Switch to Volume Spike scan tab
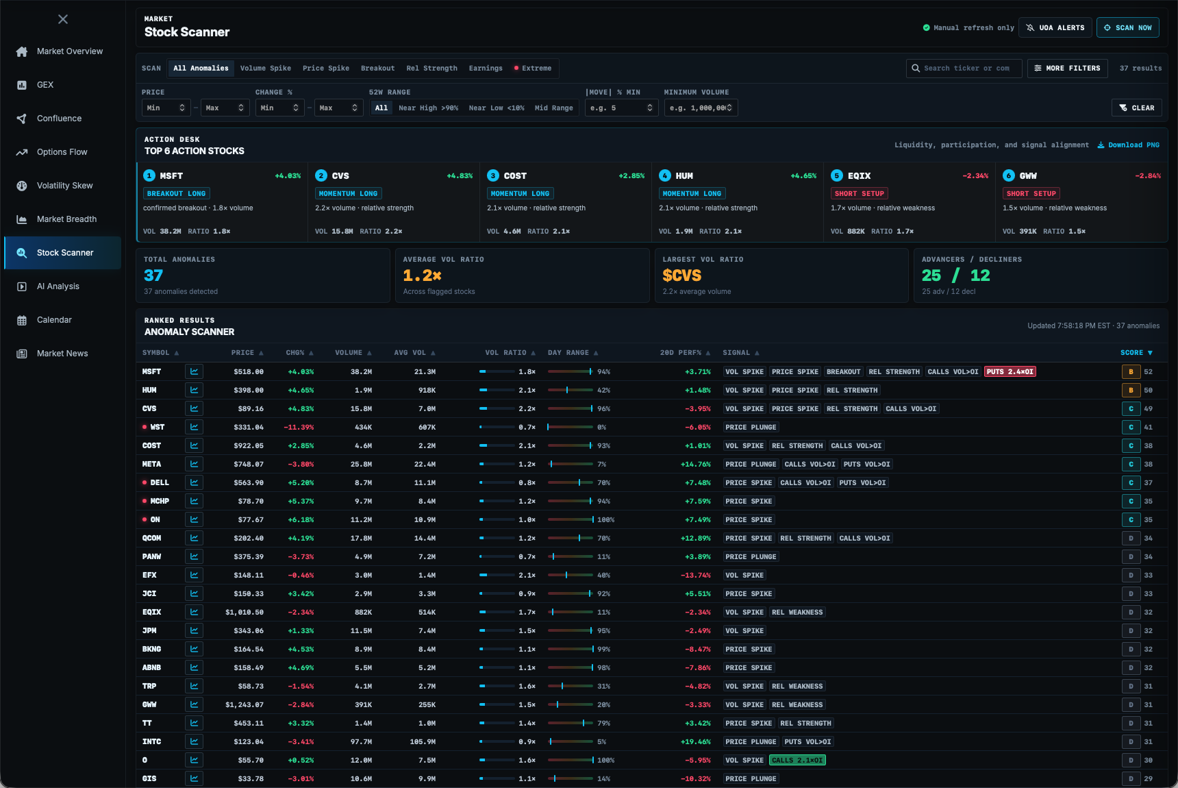This screenshot has width=1178, height=788. 266,68
